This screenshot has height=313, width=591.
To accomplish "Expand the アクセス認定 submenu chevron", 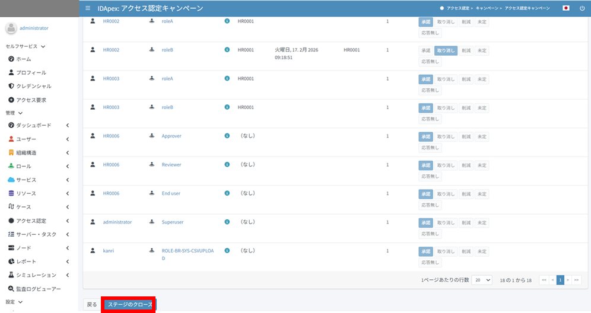I will (x=68, y=221).
